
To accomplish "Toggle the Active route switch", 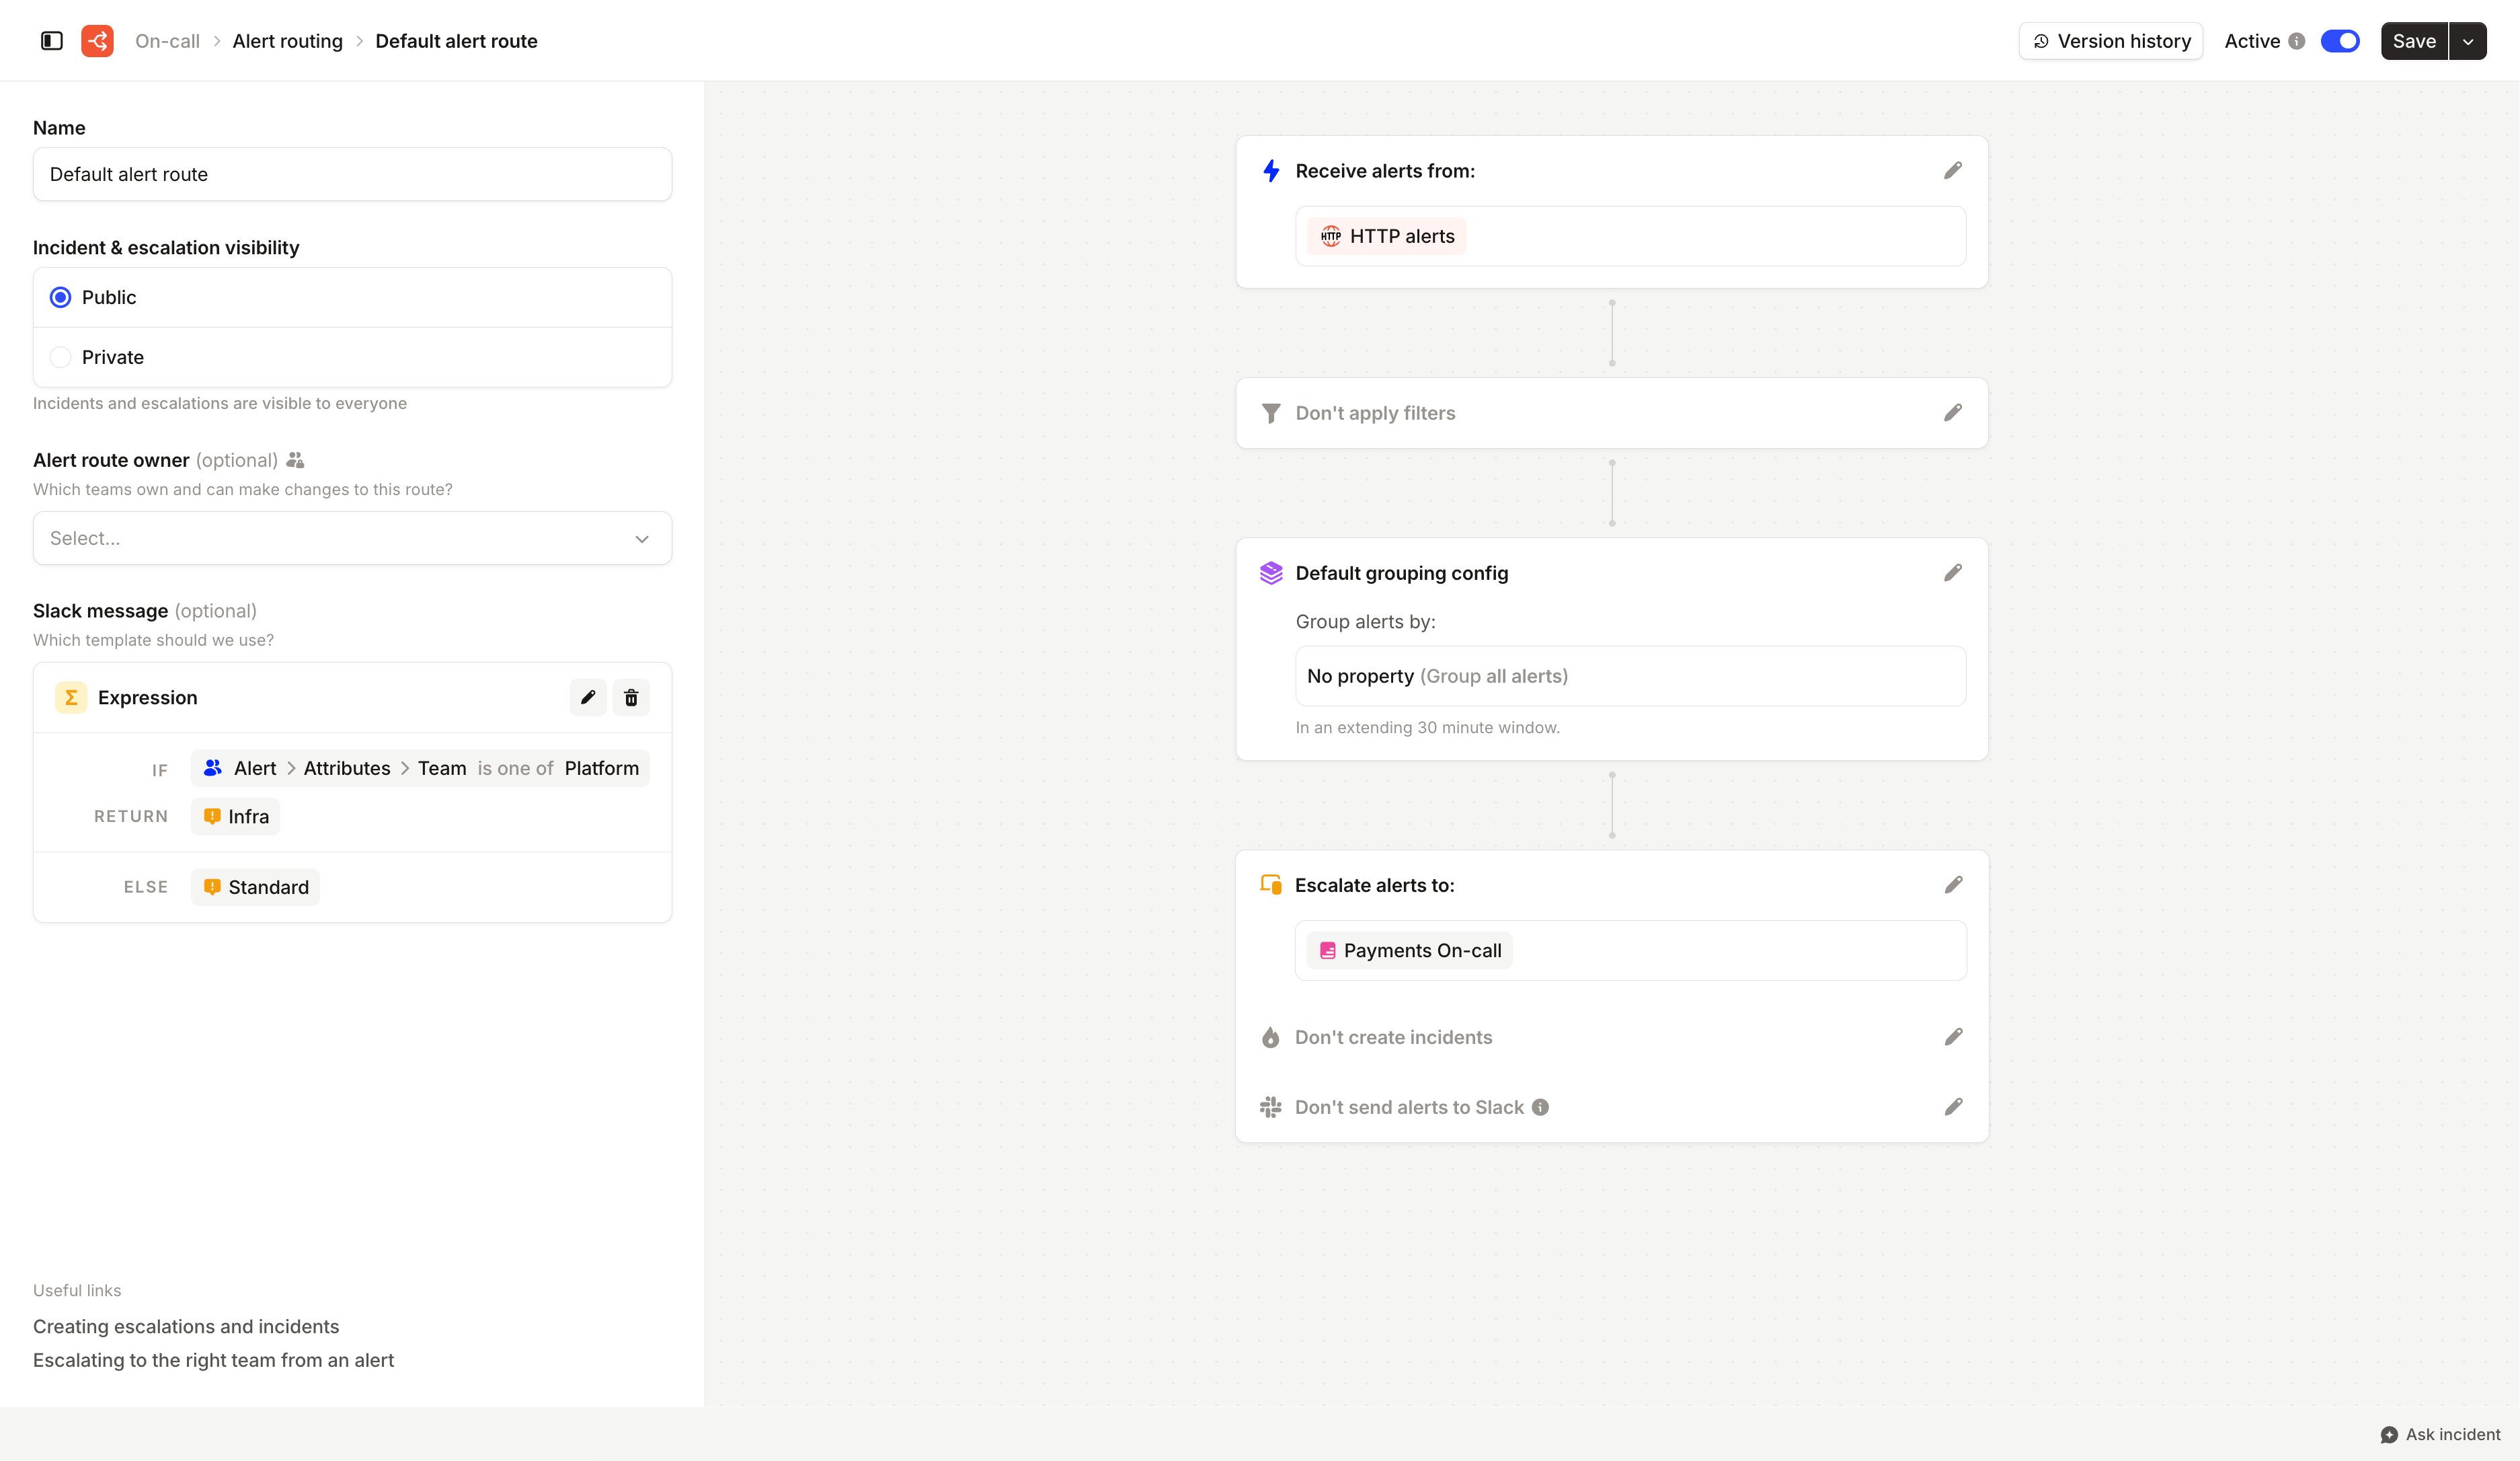I will pos(2340,41).
